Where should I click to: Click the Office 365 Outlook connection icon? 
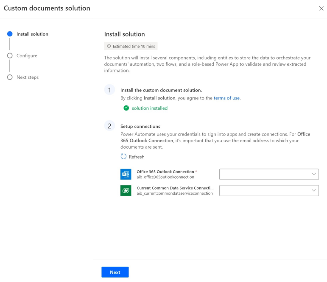(126, 174)
